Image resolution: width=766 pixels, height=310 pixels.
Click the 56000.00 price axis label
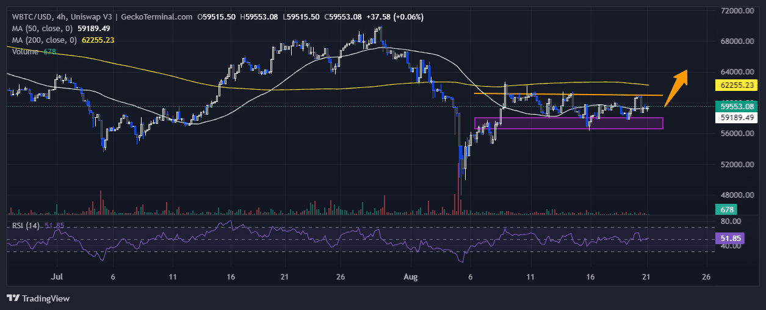point(739,134)
